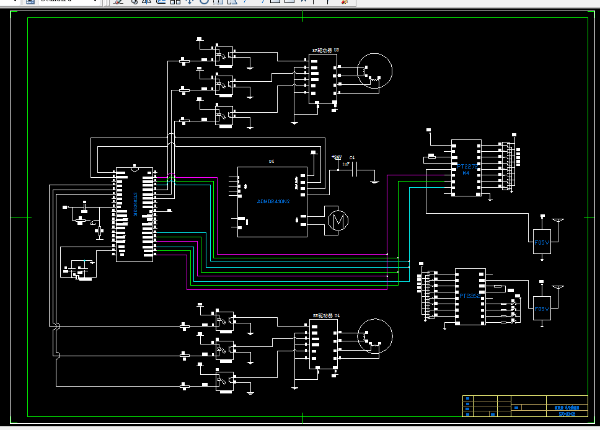The width and height of the screenshot is (600, 430).
Task: Select the Array tool icon
Action: (x=175, y=1)
